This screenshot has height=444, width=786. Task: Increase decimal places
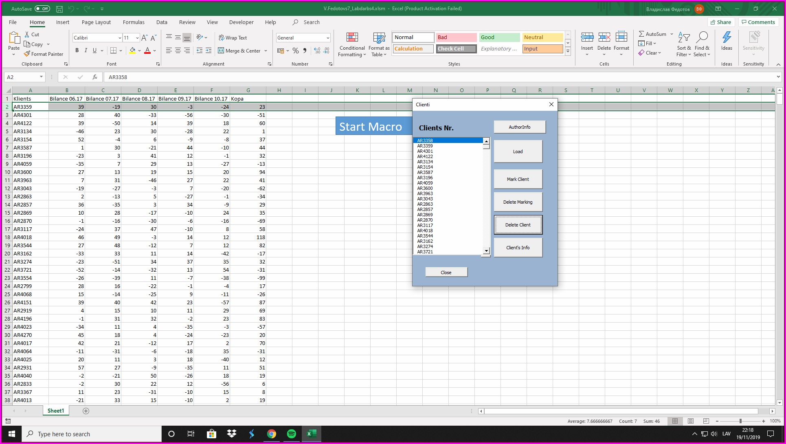[317, 51]
